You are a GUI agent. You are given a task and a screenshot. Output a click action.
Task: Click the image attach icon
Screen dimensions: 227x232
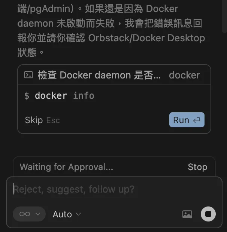point(187,214)
